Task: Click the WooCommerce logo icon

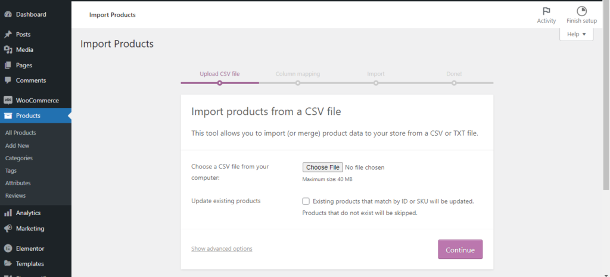Action: click(x=8, y=101)
